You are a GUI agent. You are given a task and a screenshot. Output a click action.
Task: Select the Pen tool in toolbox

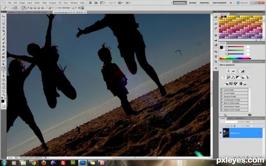[x=4, y=69]
